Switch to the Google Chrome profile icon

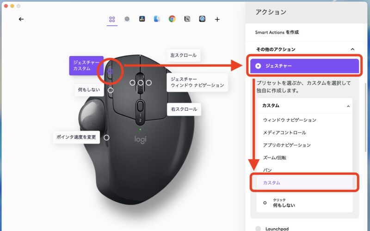(x=172, y=19)
